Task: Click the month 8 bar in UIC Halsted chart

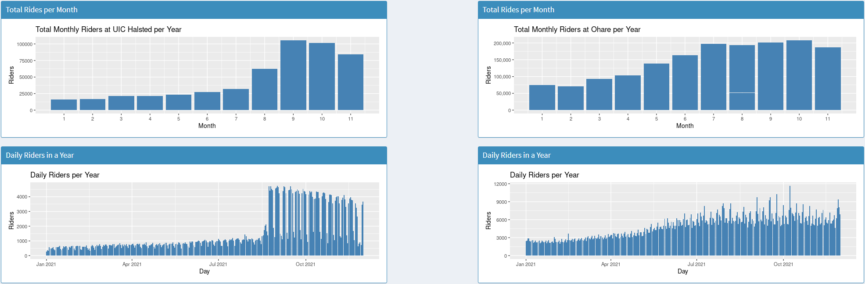Action: click(x=265, y=89)
